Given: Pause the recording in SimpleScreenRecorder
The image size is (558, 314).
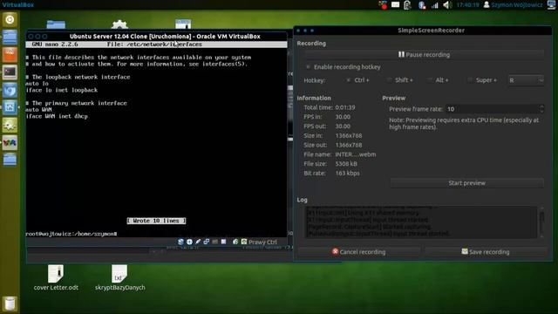Looking at the screenshot, I should [424, 54].
